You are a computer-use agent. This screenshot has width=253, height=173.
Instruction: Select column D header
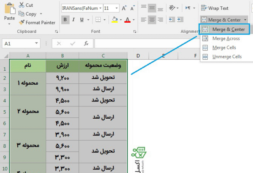click(x=138, y=56)
